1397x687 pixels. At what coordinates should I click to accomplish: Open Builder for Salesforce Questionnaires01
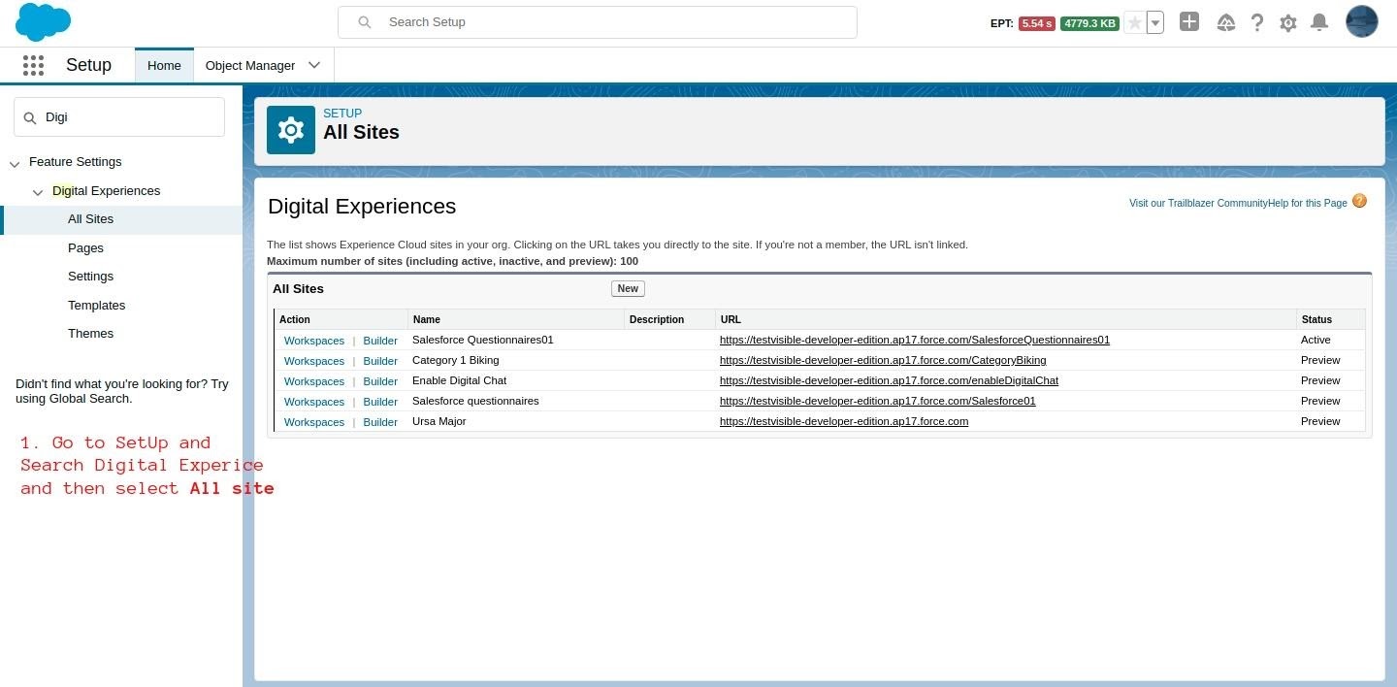(380, 341)
